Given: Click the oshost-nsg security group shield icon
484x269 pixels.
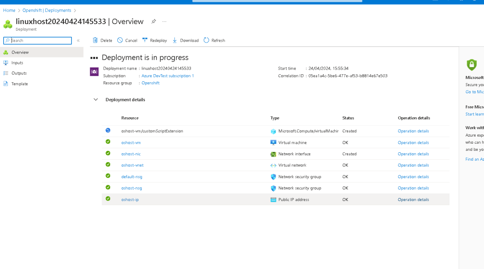Looking at the screenshot, I should click(273, 188).
